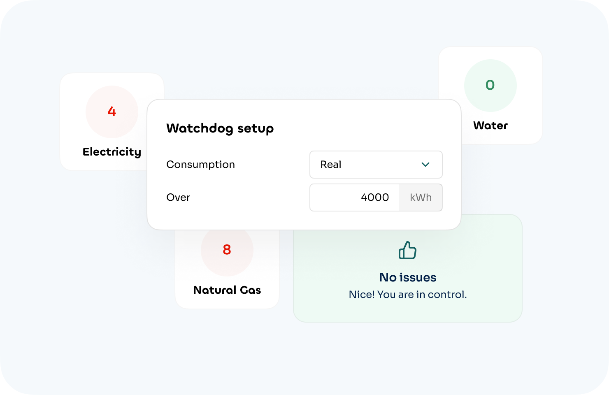Click the thumbs-up icon on No issues card
609x395 pixels.
pos(407,250)
